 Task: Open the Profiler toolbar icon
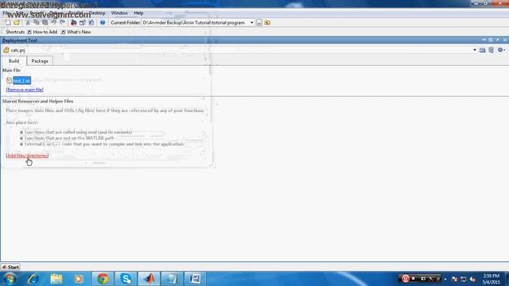coord(91,22)
